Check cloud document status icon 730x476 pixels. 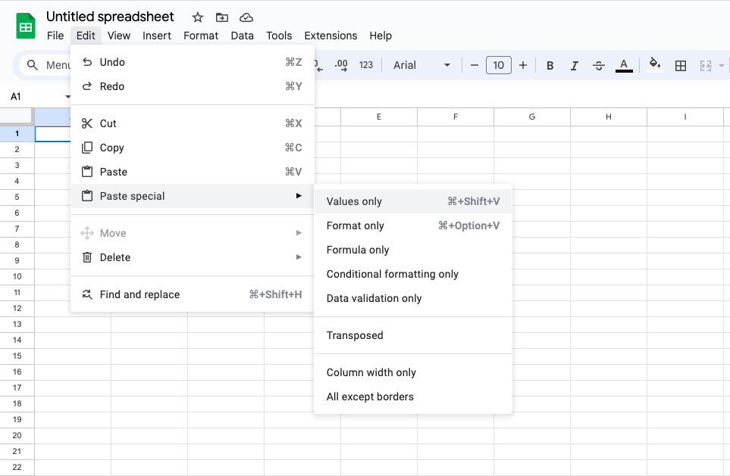point(246,17)
